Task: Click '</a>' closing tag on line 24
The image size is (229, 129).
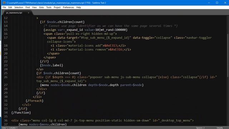Action: tap(40, 69)
